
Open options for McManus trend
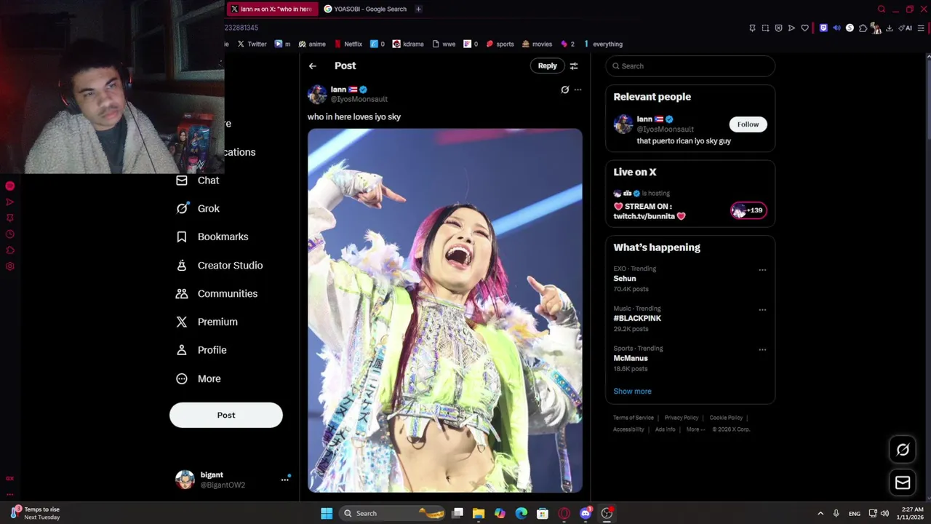tap(762, 350)
